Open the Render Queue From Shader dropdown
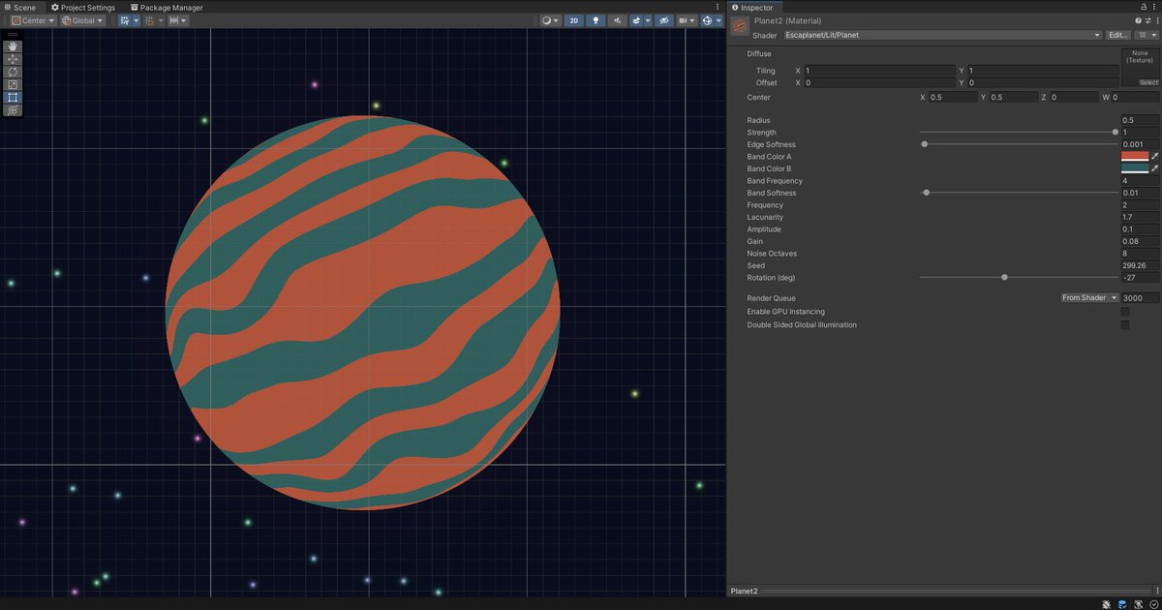 [x=1089, y=298]
